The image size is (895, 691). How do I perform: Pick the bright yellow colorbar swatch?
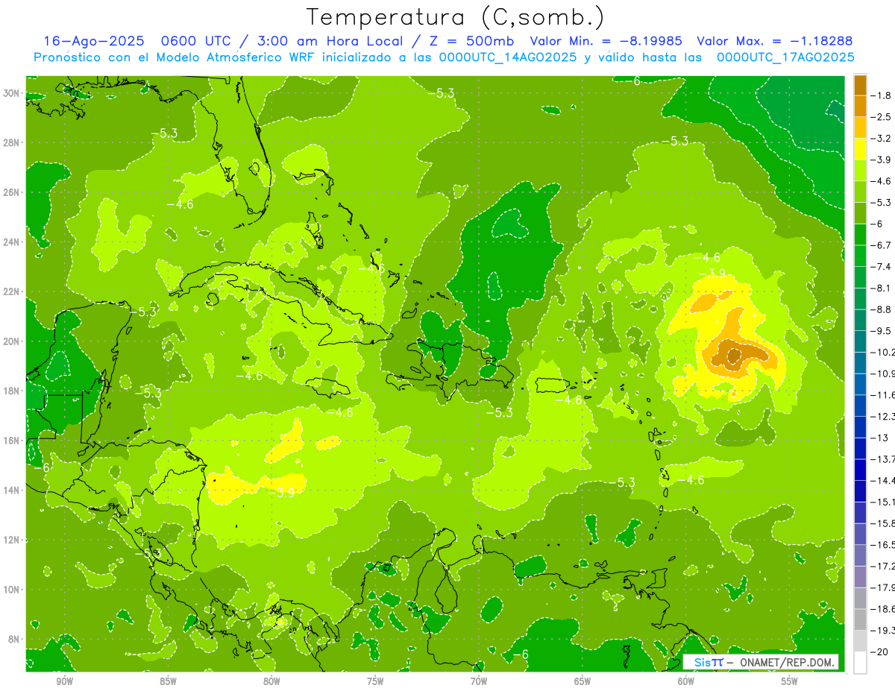pyautogui.click(x=860, y=149)
